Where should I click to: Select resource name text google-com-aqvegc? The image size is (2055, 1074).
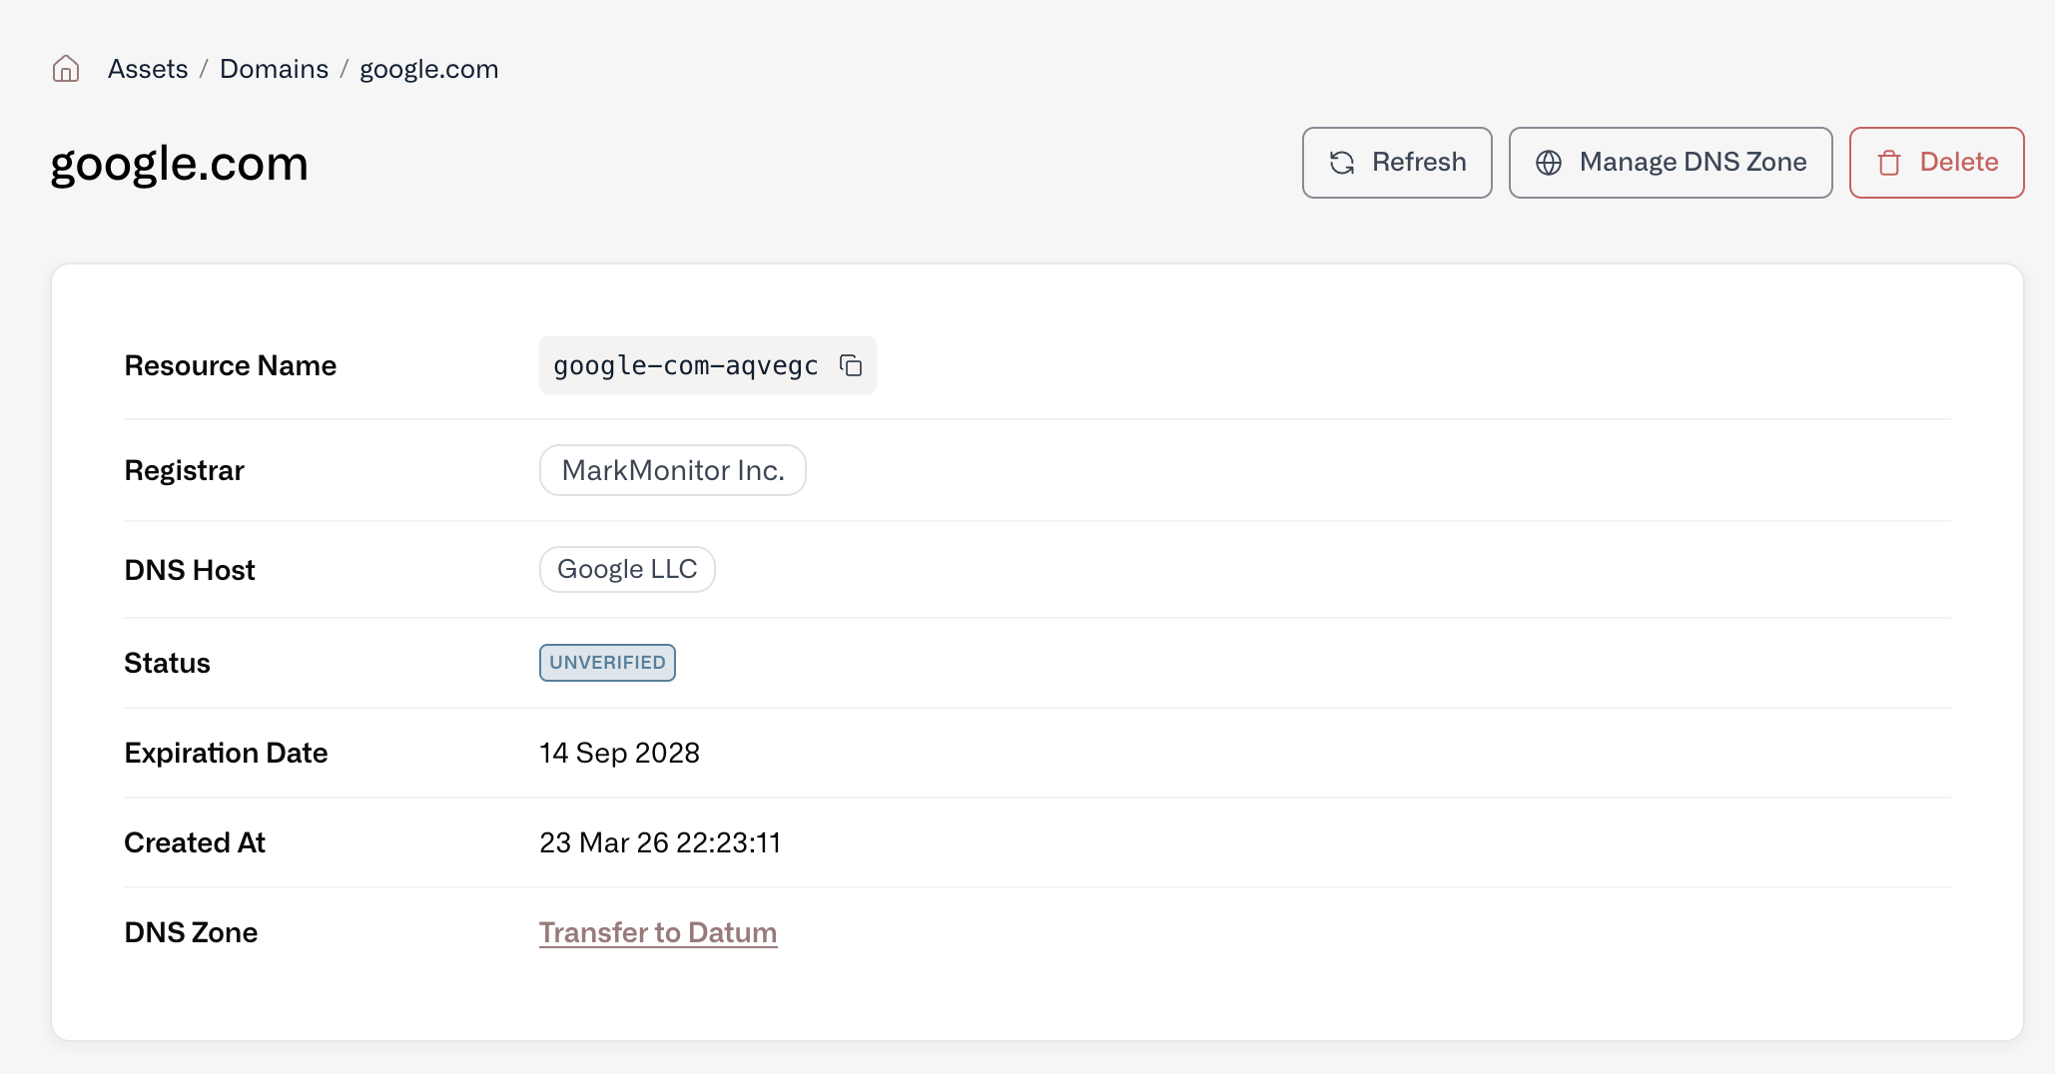(x=686, y=365)
